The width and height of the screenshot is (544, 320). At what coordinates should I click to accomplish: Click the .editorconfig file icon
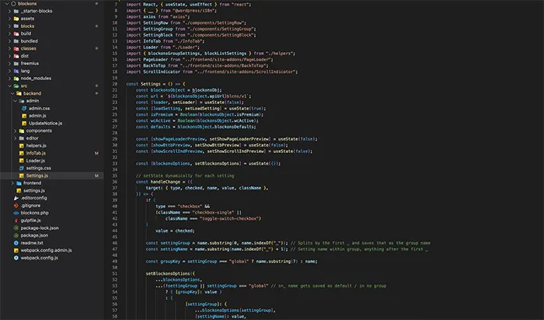(16, 198)
